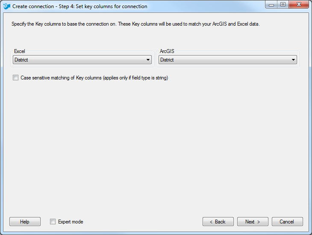The height and width of the screenshot is (235, 312).
Task: Click the Step 4 title bar text
Action: [x=80, y=6]
